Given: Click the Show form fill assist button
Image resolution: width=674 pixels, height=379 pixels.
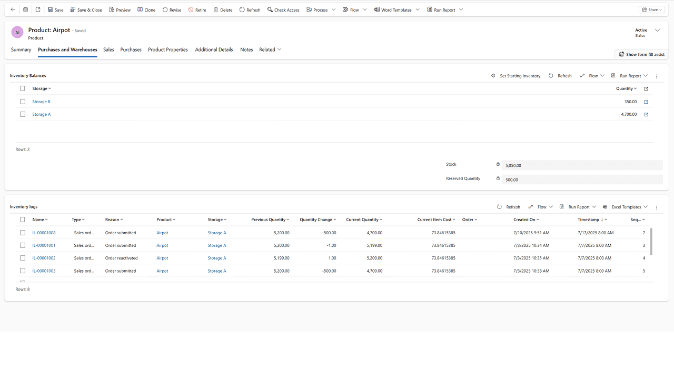Looking at the screenshot, I should (x=641, y=54).
